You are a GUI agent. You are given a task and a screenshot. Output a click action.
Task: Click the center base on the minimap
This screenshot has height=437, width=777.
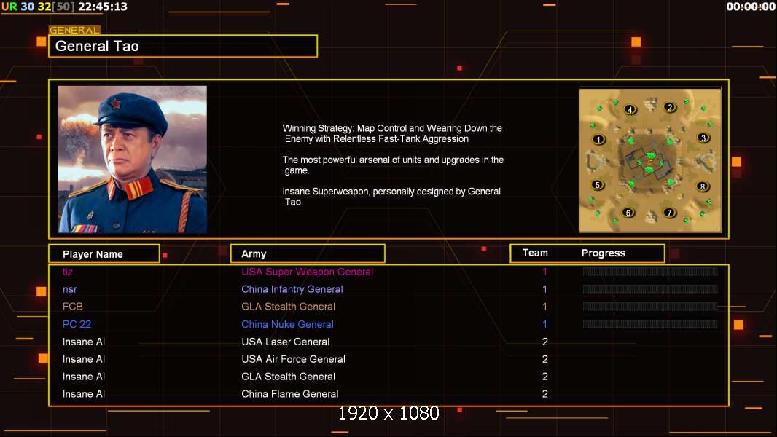(649, 161)
